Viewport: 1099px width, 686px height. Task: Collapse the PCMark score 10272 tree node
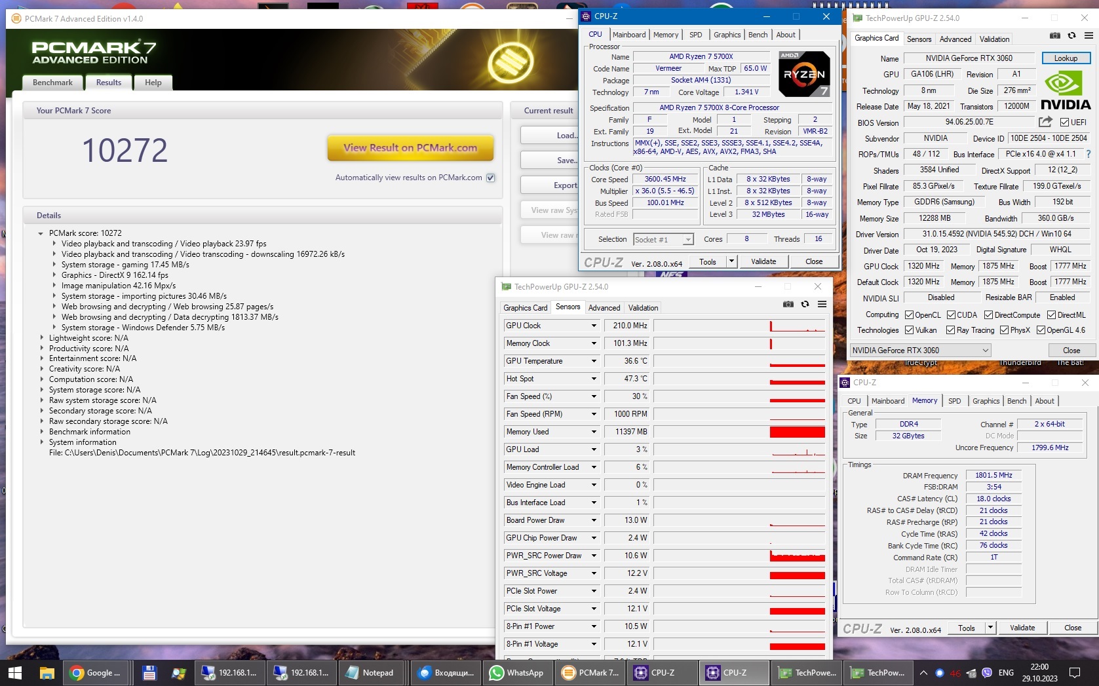(41, 233)
